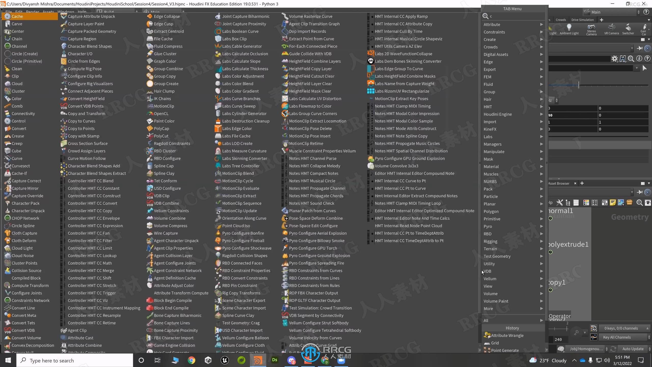Expand the All nodes submenu
Screen dimensions: 652x367
513,320
